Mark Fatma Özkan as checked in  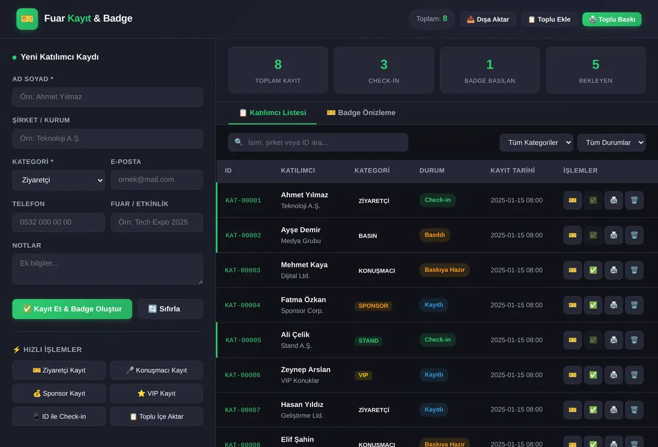pos(593,305)
